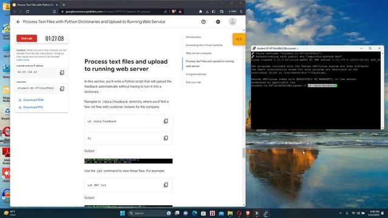The image size is (388, 218).
Task: Jump to End your lab section
Action: coord(193,82)
